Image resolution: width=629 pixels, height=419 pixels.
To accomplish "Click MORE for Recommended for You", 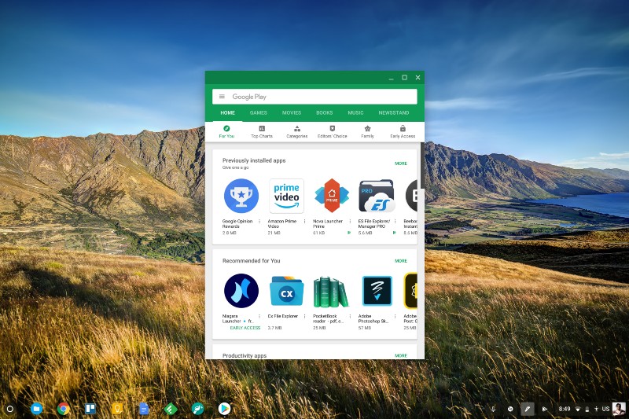I will pos(401,261).
